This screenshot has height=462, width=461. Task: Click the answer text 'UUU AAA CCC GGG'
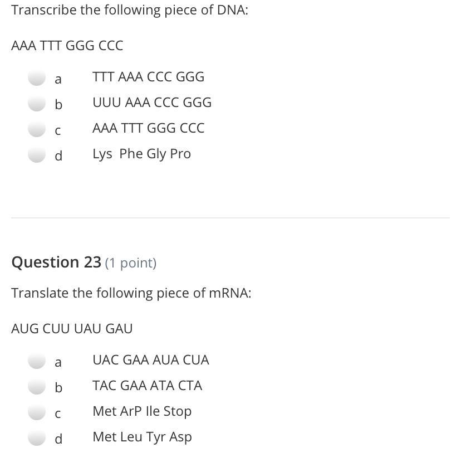152,103
